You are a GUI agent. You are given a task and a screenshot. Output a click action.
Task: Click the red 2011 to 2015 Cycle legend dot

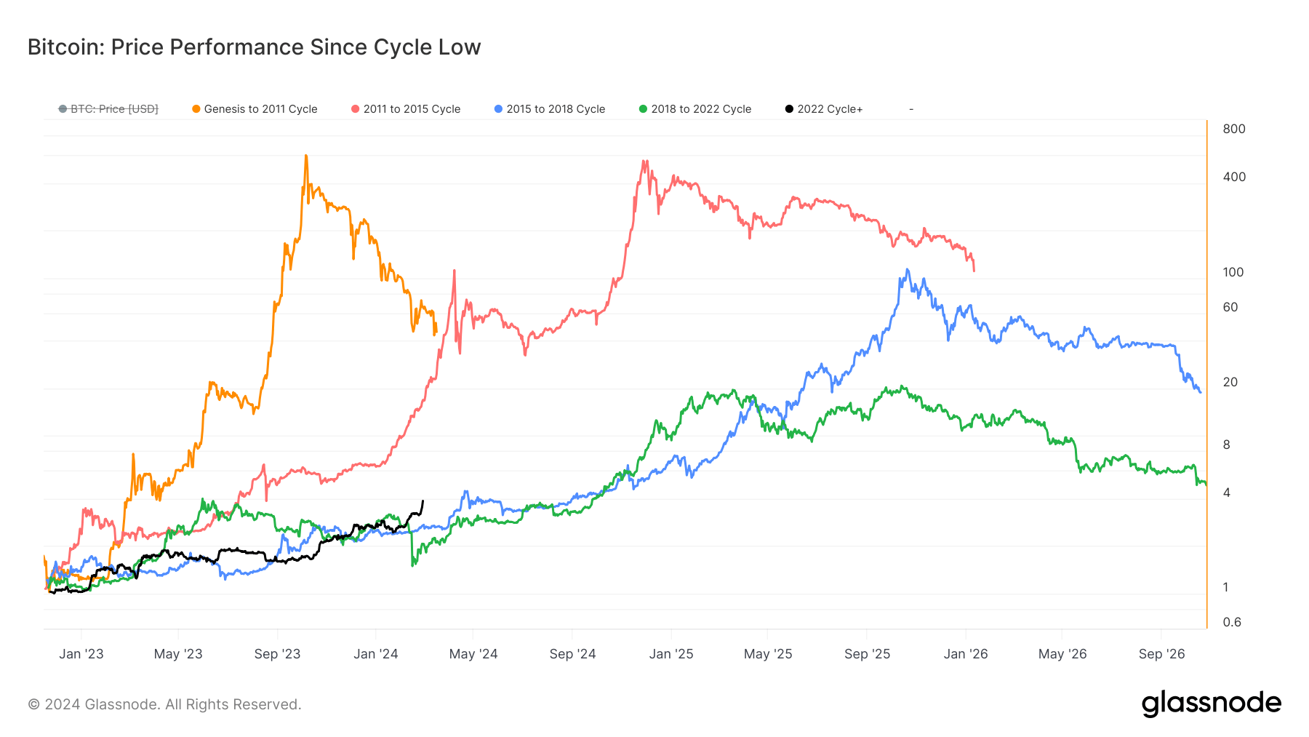(x=356, y=109)
